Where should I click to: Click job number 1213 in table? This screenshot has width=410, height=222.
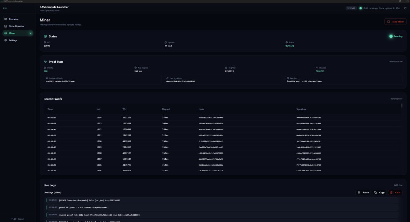pyautogui.click(x=99, y=123)
